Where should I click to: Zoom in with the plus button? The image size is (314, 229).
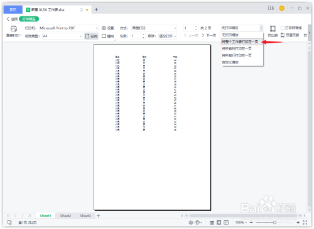tap(298, 223)
